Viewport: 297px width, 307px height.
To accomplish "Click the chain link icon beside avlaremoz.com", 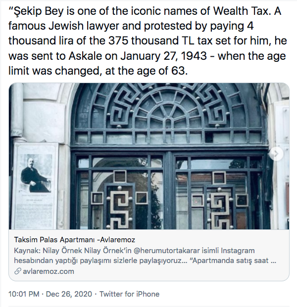I will pos(18,271).
